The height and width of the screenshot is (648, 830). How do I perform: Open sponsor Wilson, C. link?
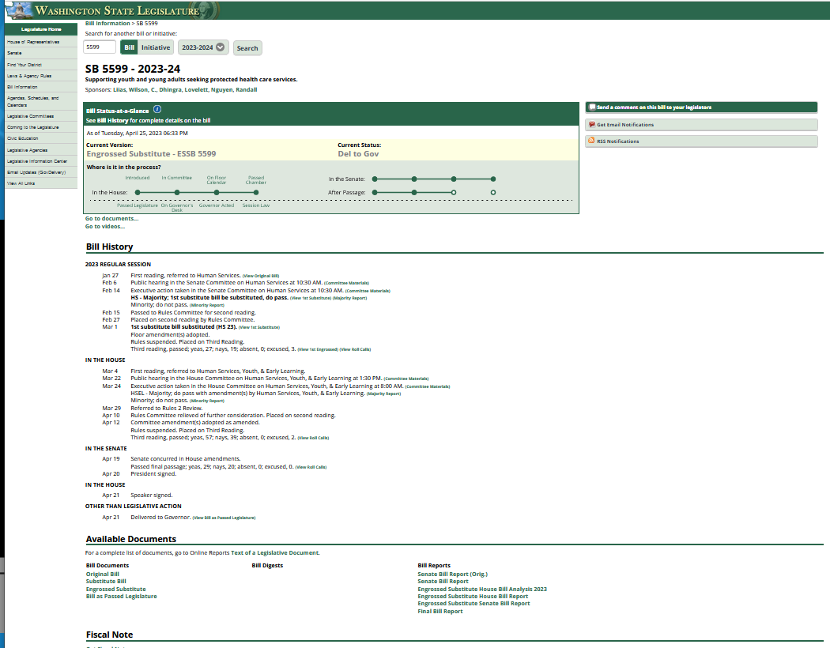pos(142,90)
